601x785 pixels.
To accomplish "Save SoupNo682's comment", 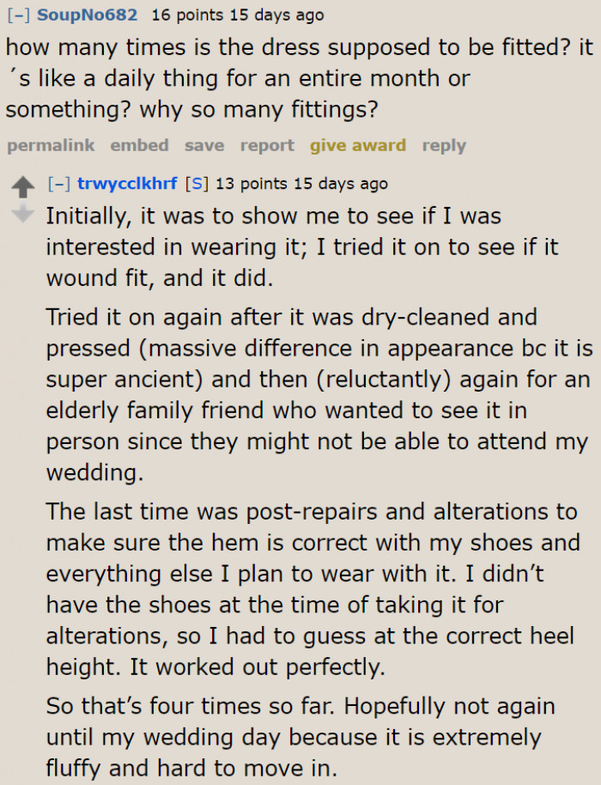I will click(203, 146).
